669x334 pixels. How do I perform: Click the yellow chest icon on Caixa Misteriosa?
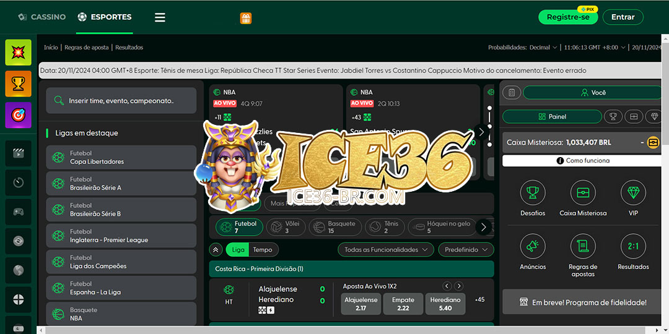654,142
